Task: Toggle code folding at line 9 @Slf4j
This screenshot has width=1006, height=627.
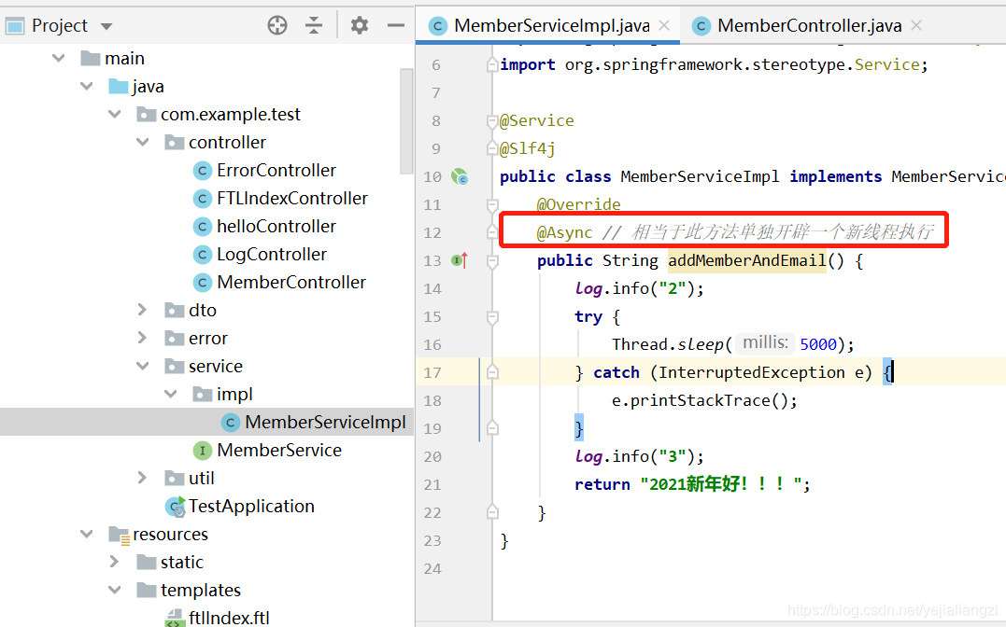Action: [492, 148]
